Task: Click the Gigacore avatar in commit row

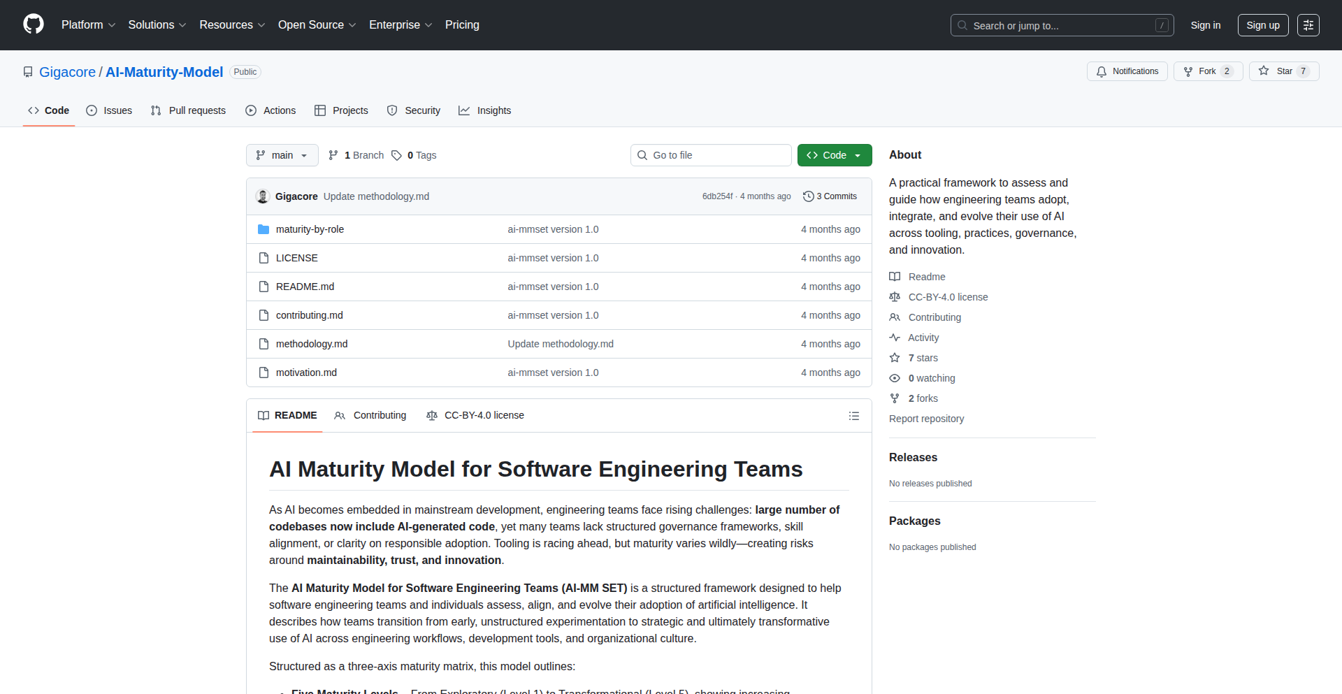Action: click(x=263, y=196)
